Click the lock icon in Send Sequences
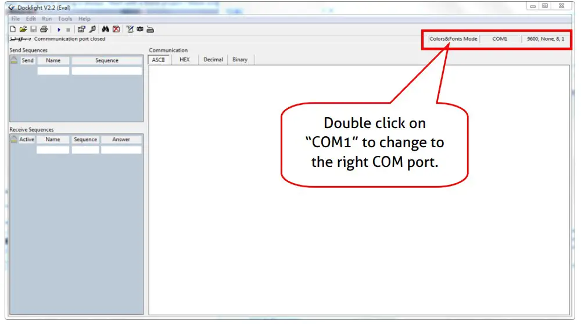The width and height of the screenshot is (581, 324). (x=14, y=60)
